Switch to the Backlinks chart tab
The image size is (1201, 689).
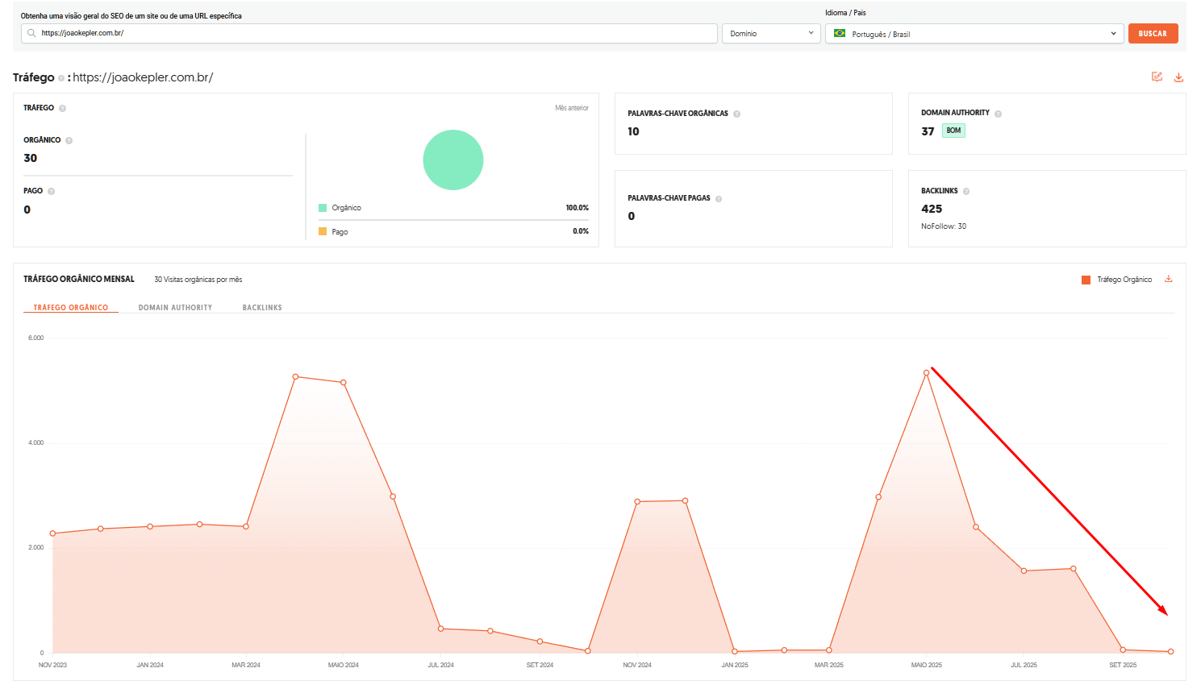pyautogui.click(x=262, y=308)
